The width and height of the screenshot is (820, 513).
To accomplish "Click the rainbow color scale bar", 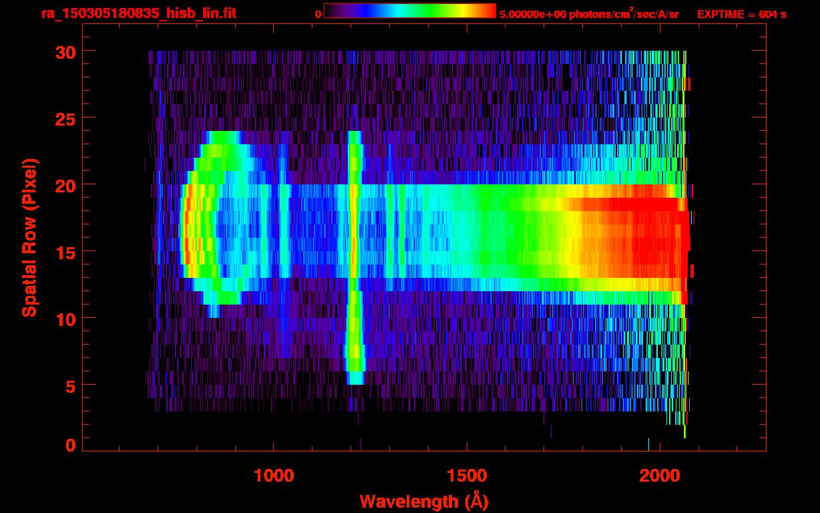I will coord(410,11).
